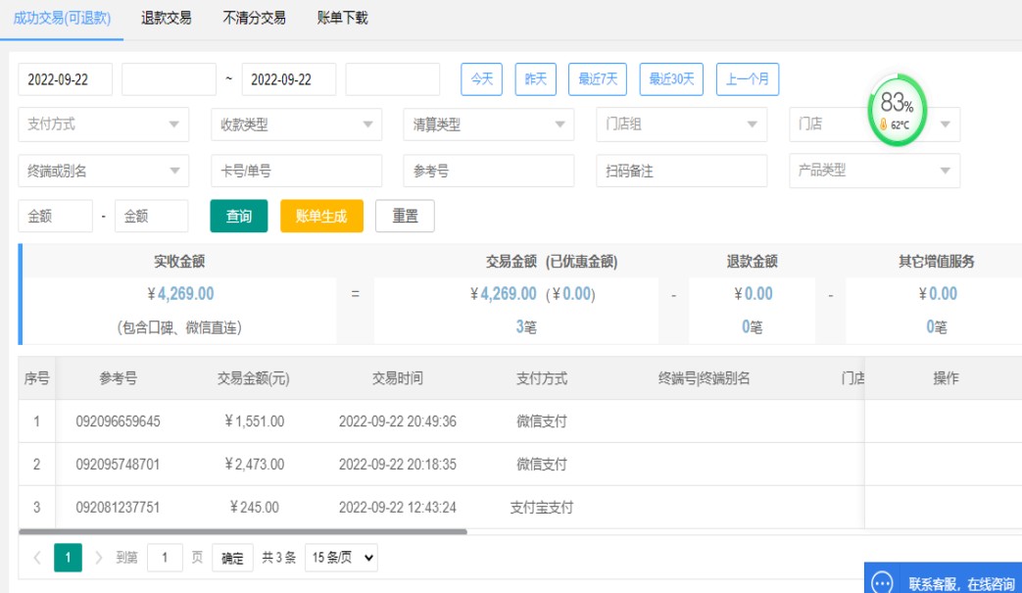Expand the 支付方式 payment method dropdown
This screenshot has width=1022, height=593.
pyautogui.click(x=103, y=124)
